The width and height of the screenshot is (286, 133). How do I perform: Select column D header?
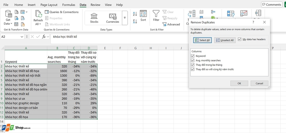[x=89, y=48]
